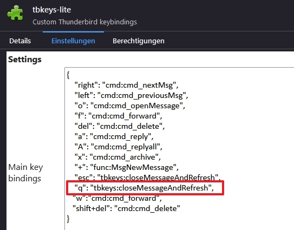
Task: Click the "del" cmd_delete binding line
Action: (120, 126)
